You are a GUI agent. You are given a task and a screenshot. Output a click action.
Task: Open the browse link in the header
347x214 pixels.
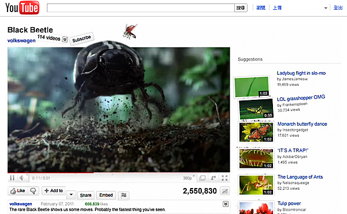click(261, 7)
